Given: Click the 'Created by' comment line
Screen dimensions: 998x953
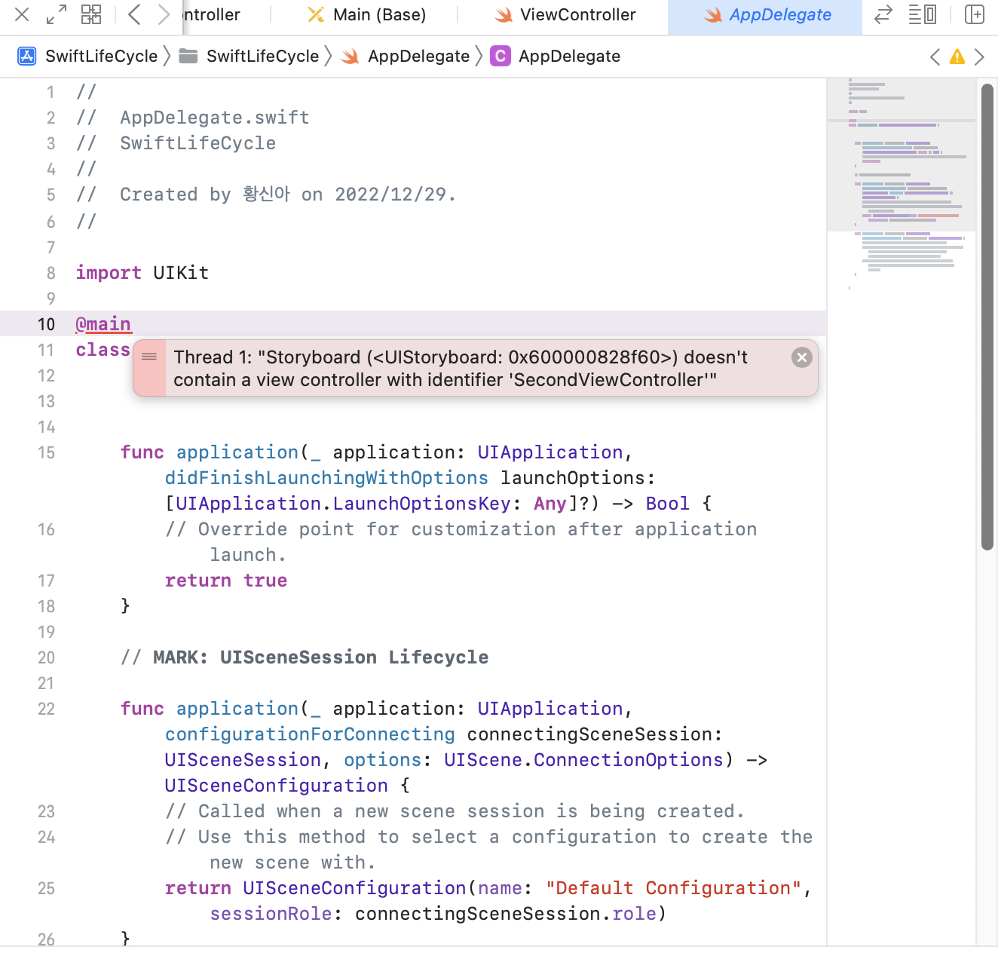Looking at the screenshot, I should point(266,195).
